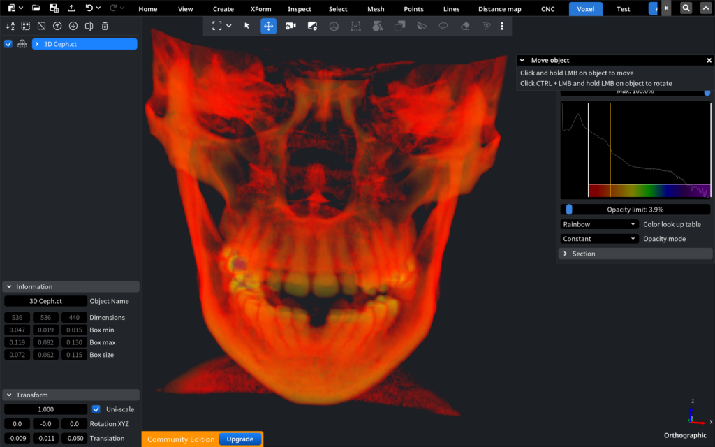Open the Inspect tab
This screenshot has width=715, height=447.
[x=300, y=9]
